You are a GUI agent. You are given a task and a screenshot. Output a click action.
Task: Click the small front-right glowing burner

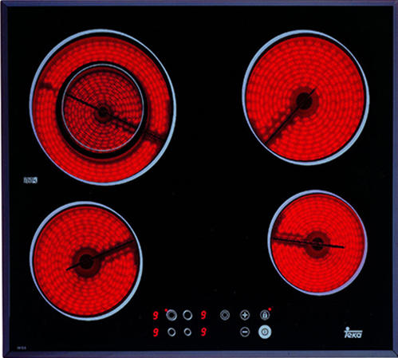(x=317, y=242)
